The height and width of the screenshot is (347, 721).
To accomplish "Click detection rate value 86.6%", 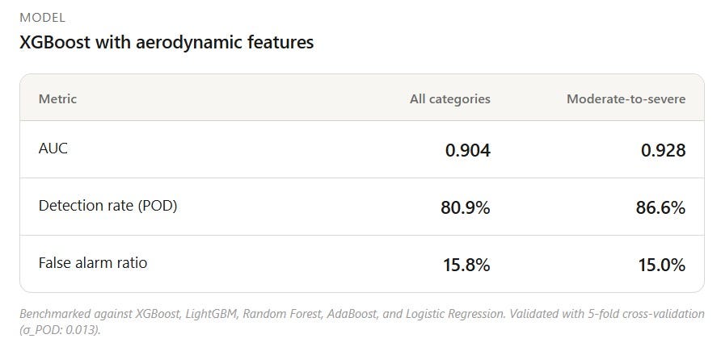I will [660, 208].
